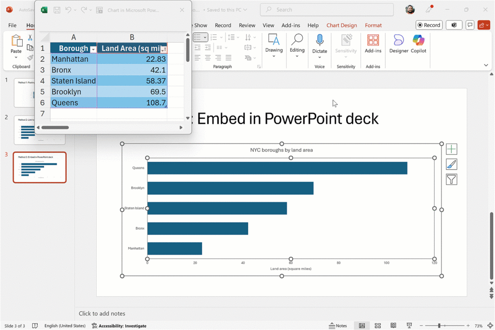This screenshot has height=330, width=495.
Task: Open Borough column filter dropdown
Action: coord(93,49)
